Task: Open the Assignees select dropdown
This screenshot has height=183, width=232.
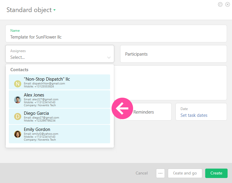Action: pos(56,57)
